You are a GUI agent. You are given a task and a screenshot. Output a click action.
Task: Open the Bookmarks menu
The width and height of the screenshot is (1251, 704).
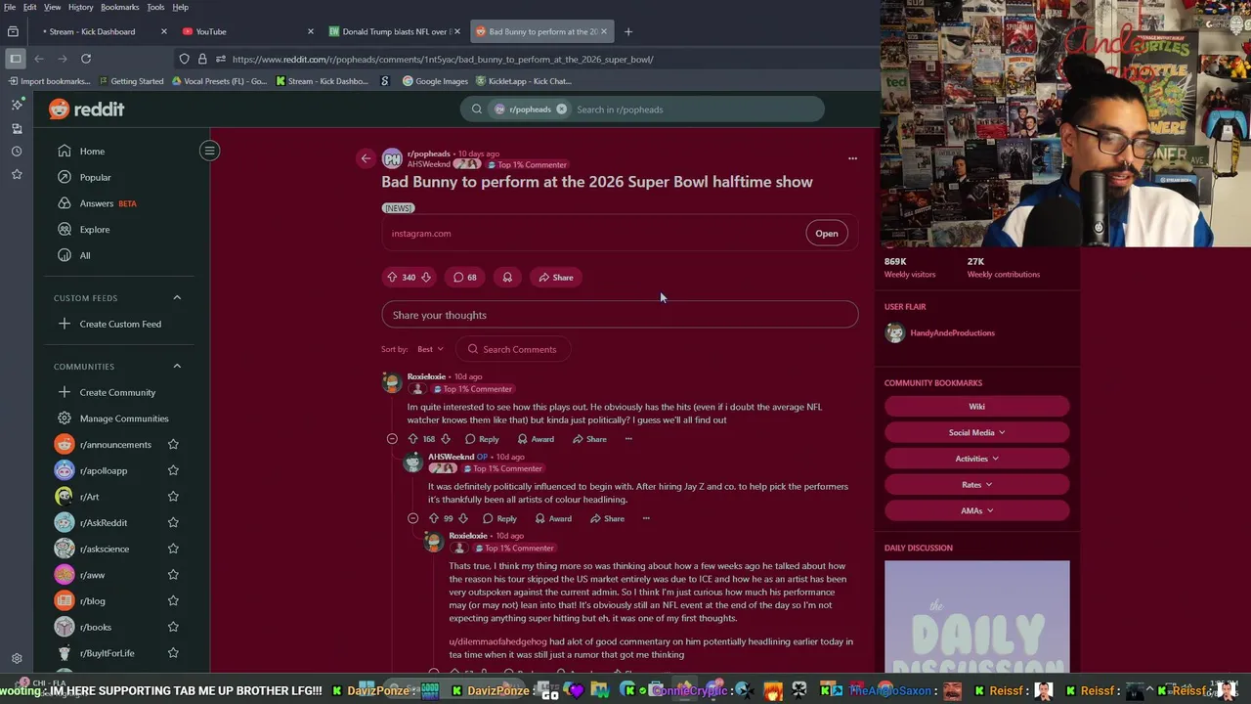pos(119,7)
